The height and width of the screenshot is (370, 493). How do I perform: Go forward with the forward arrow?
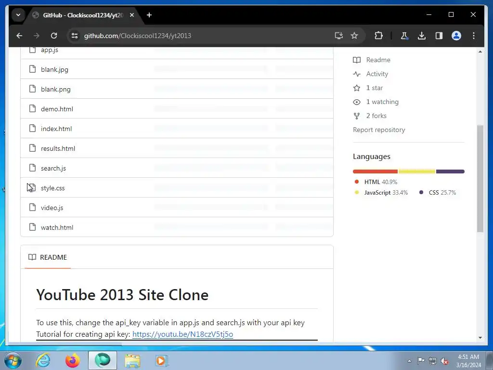pyautogui.click(x=37, y=36)
